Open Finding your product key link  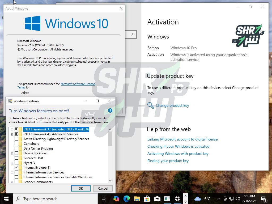pyautogui.click(x=168, y=161)
